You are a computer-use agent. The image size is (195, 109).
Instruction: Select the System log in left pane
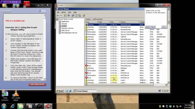[64, 26]
